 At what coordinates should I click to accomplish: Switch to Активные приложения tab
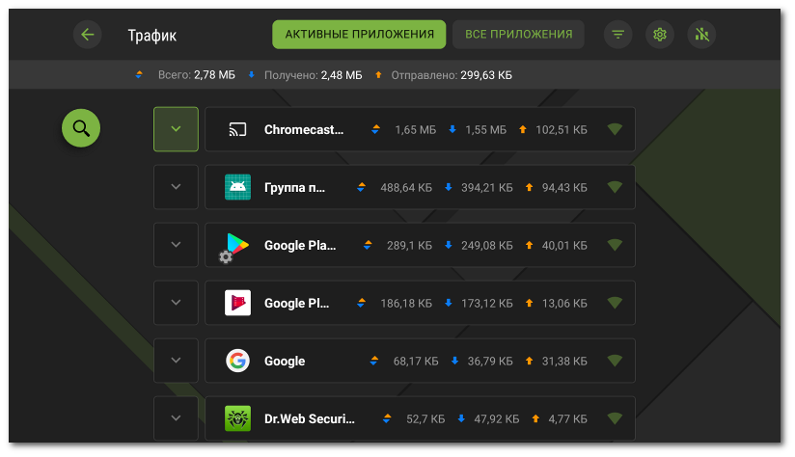(359, 35)
